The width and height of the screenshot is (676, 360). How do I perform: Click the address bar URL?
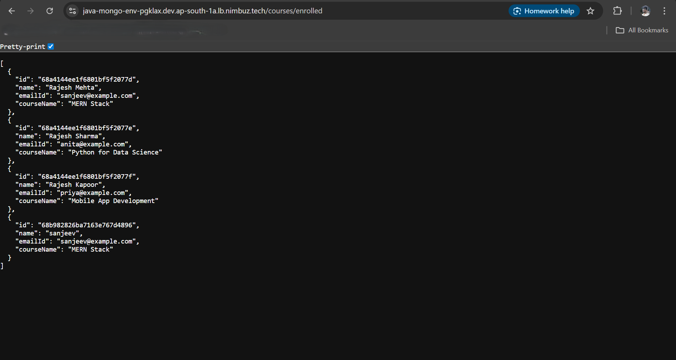(x=202, y=11)
